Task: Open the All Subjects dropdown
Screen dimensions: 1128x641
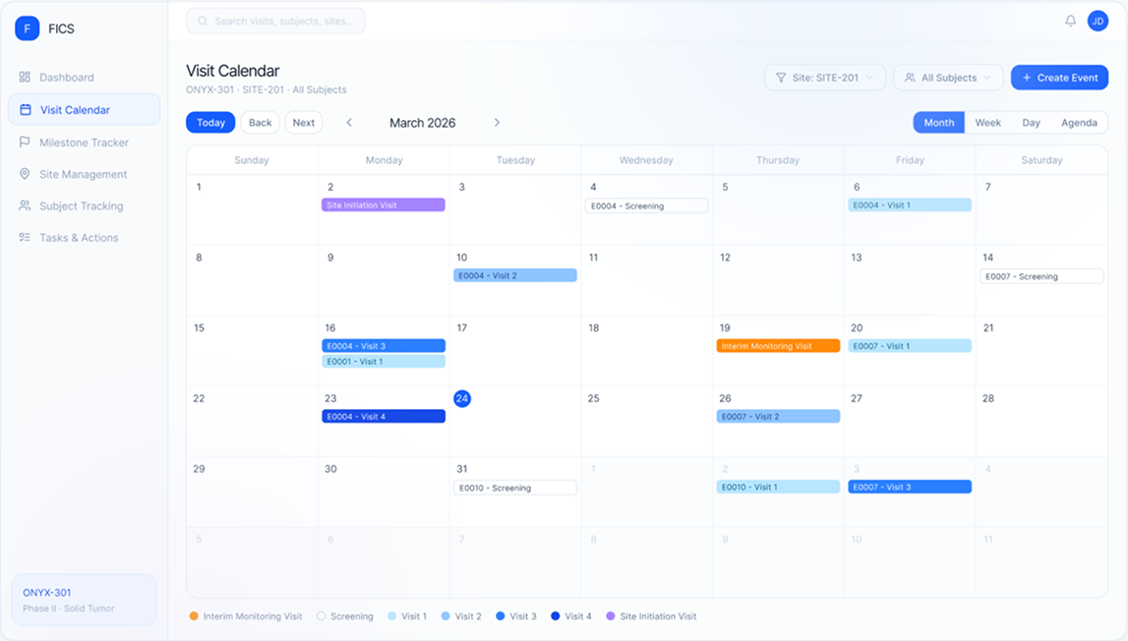Action: coord(947,77)
